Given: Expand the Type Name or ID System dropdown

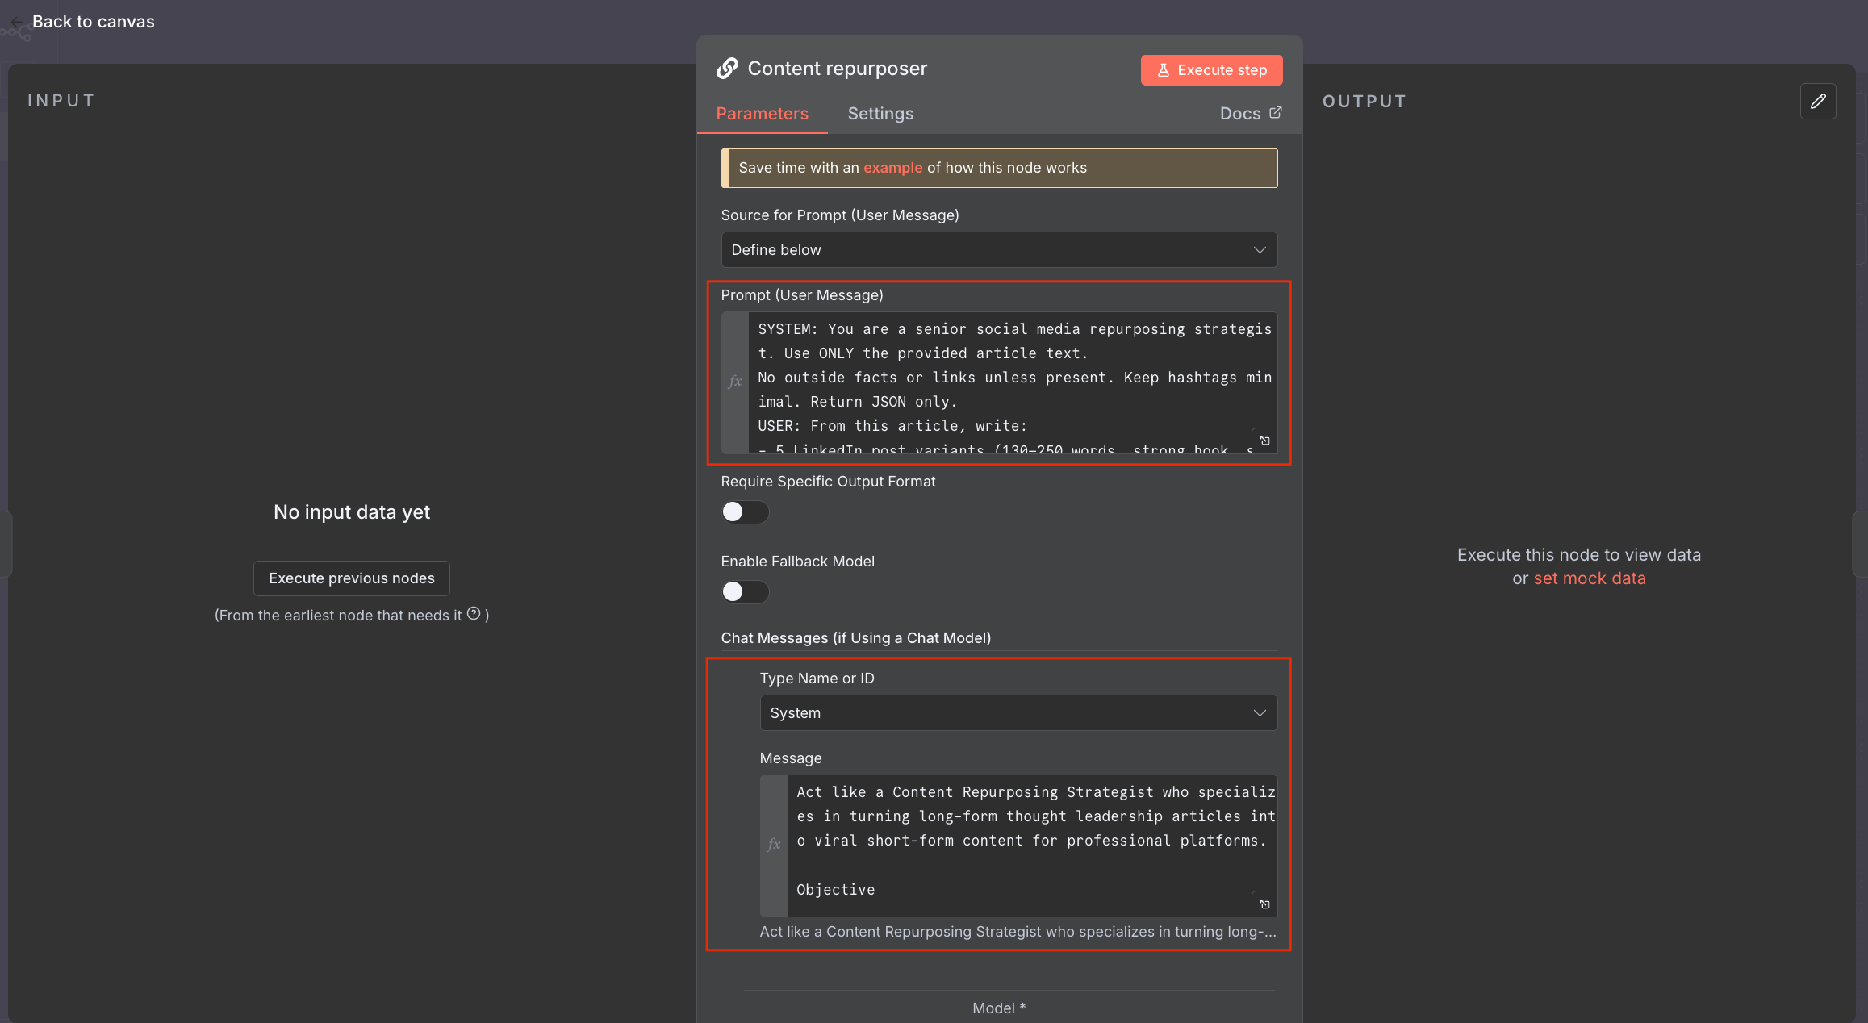Looking at the screenshot, I should coord(1018,713).
